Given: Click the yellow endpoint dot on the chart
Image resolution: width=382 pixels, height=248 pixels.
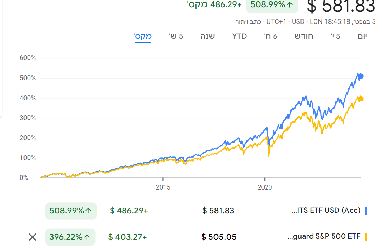Looking at the screenshot, I should point(361,99).
